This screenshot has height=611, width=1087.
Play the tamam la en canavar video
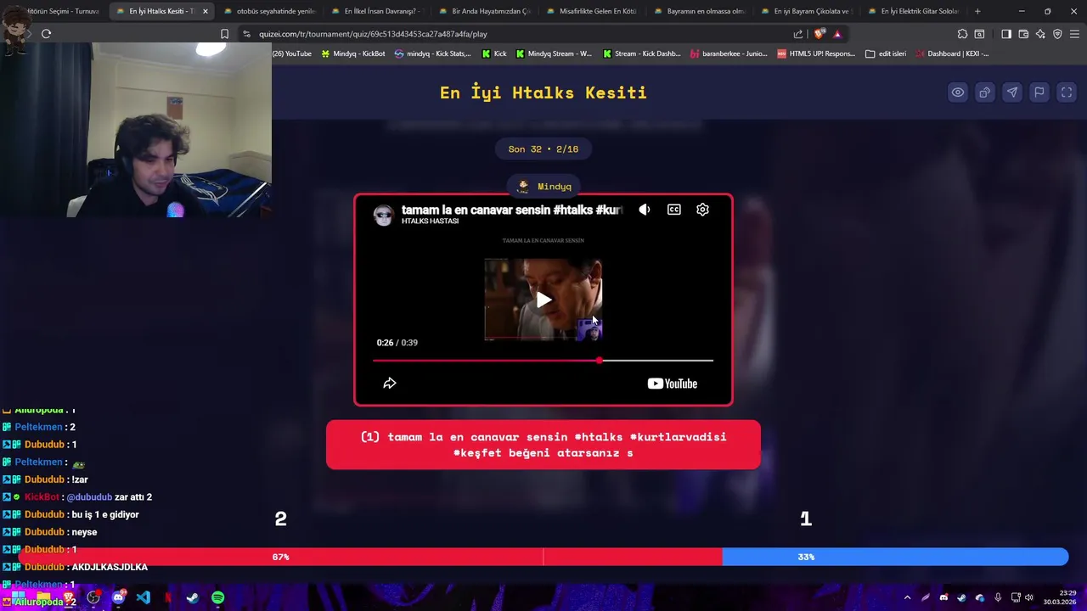point(543,300)
